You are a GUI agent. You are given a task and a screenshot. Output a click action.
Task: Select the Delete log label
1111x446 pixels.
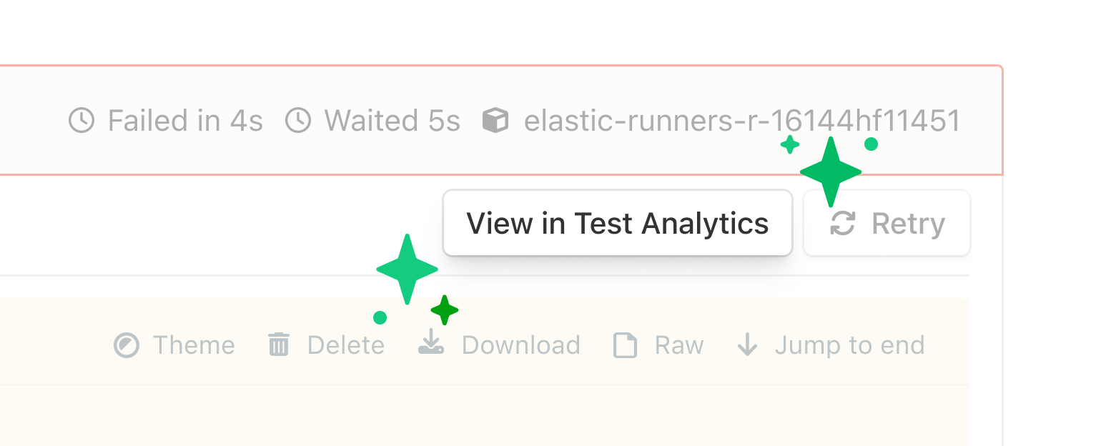point(346,345)
